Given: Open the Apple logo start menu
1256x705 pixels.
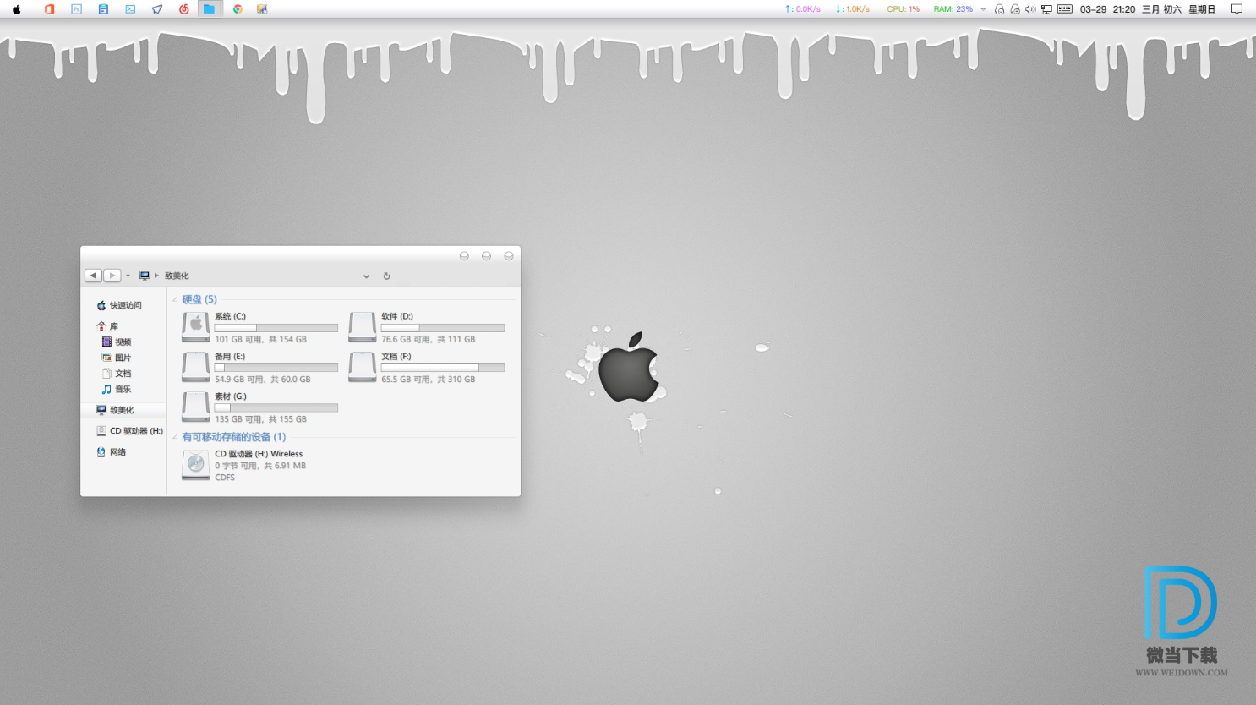Looking at the screenshot, I should point(16,9).
